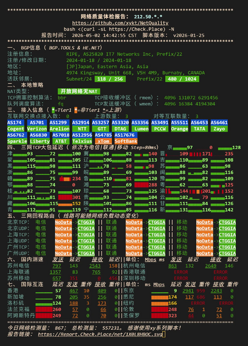The width and height of the screenshot is (248, 346).
Task: Click the Lumen label
Action: 140,129
